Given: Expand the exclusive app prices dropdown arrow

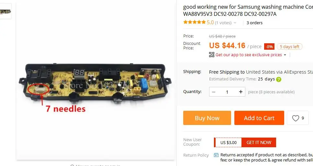Looking at the screenshot, I should [285, 55].
